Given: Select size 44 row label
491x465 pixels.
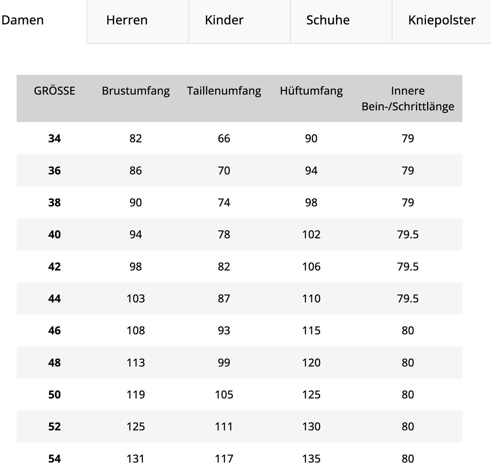Looking at the screenshot, I should tap(55, 299).
